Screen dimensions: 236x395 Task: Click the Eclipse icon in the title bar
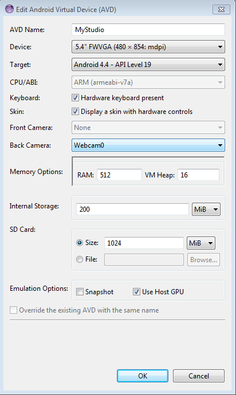(9, 9)
